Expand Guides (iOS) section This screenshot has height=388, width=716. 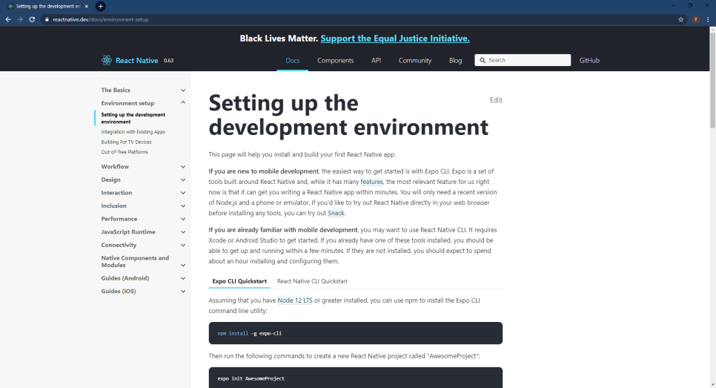click(x=143, y=291)
